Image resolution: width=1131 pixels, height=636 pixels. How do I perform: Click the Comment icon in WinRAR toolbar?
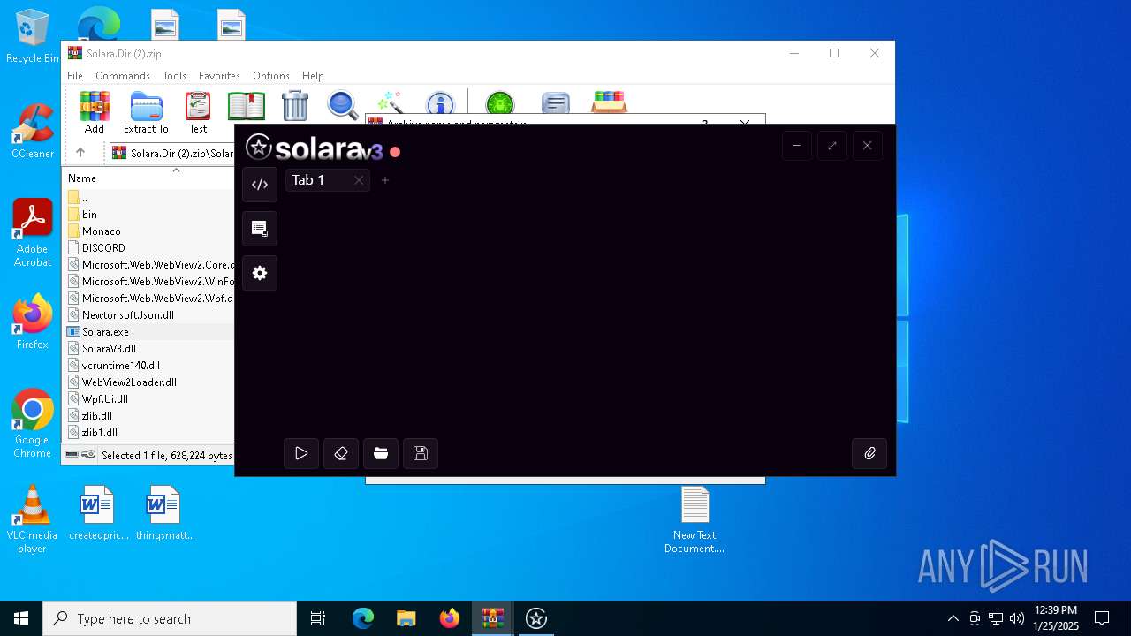pyautogui.click(x=556, y=103)
